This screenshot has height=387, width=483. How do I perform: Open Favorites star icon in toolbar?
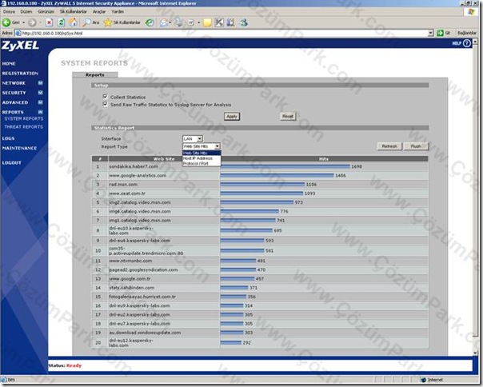pyautogui.click(x=108, y=22)
